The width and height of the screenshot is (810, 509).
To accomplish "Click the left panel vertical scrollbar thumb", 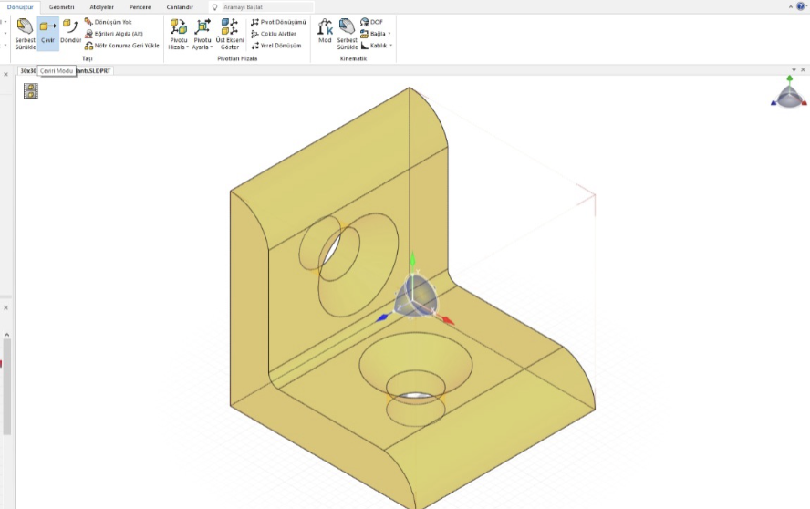I will coord(6,387).
